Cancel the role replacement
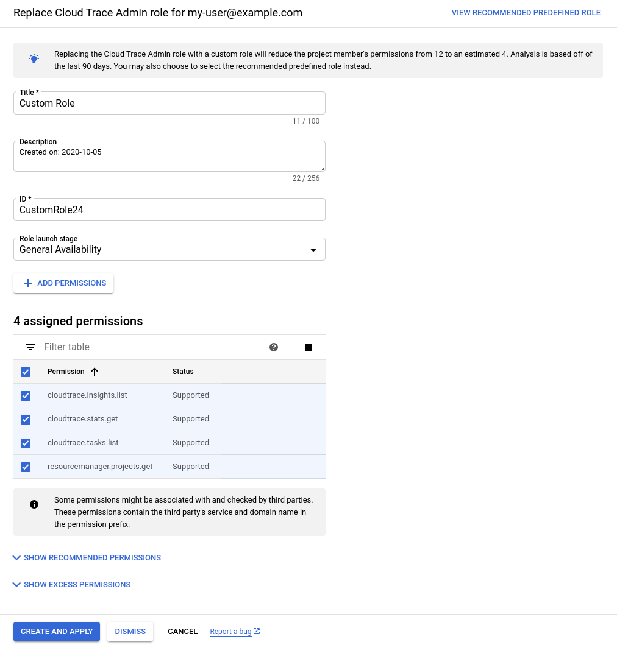The image size is (617, 656). (x=182, y=632)
